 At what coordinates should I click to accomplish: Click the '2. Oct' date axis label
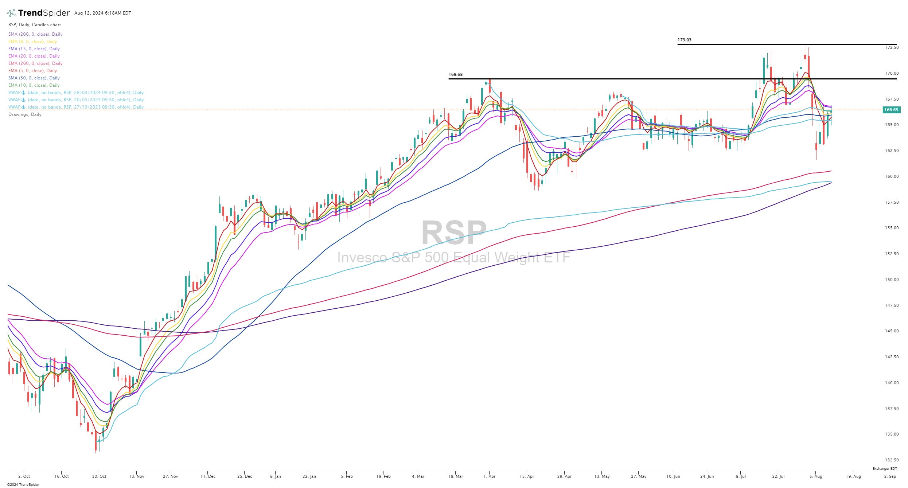tap(24, 476)
